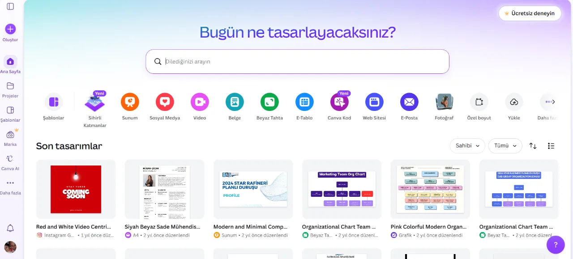Click the search magnifier icon

point(158,62)
